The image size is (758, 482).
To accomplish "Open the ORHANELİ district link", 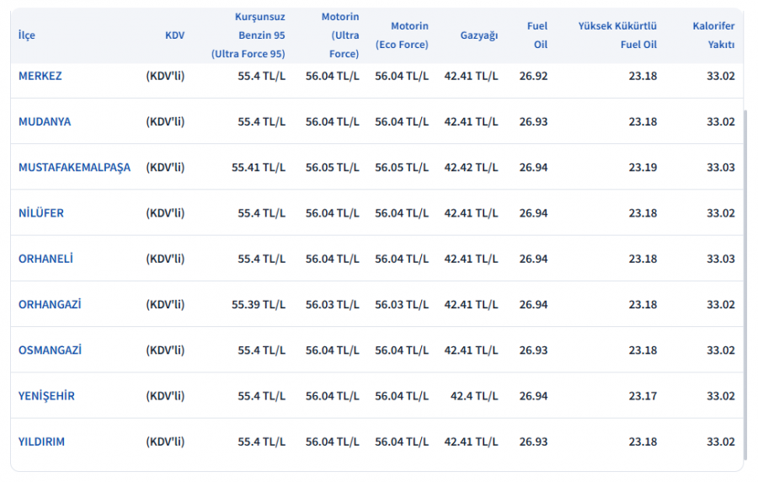I will click(45, 259).
